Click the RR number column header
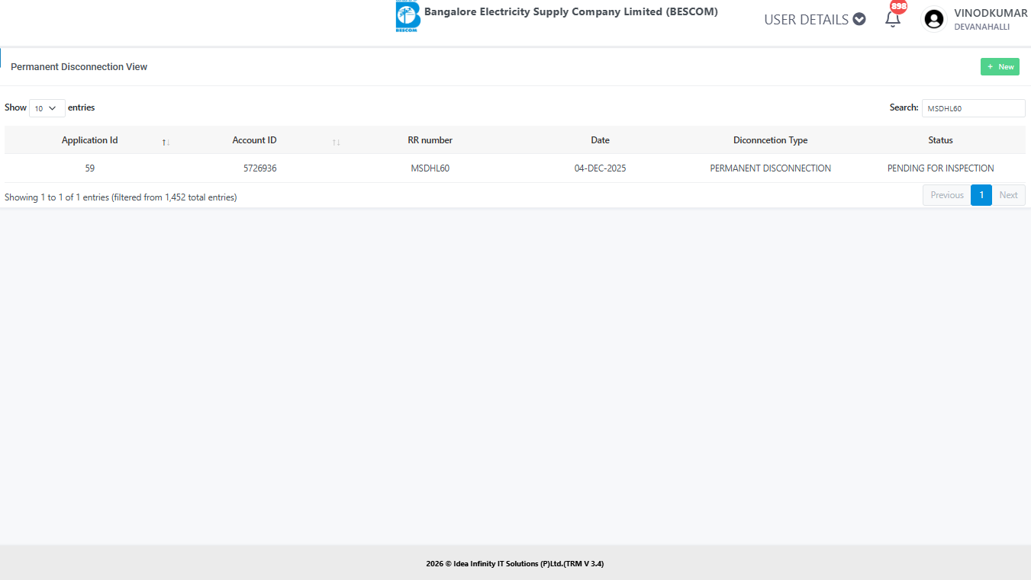The width and height of the screenshot is (1031, 580). 430,140
